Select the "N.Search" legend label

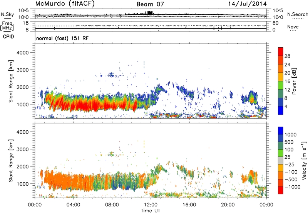[x=297, y=14]
